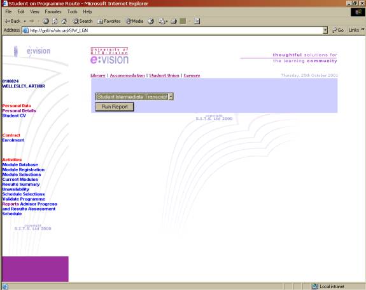Stop page loading with the Stop icon
Viewport: 366px width, 290px height.
[x=46, y=21]
